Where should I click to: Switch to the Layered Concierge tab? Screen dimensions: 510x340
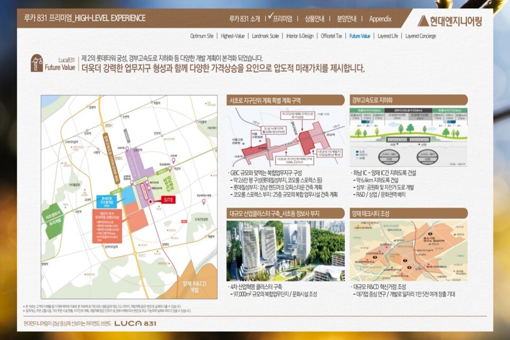(421, 36)
